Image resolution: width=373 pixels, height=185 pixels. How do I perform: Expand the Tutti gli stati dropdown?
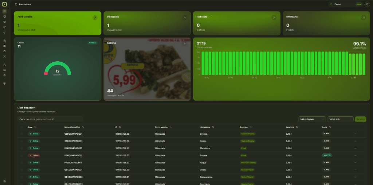[340, 119]
